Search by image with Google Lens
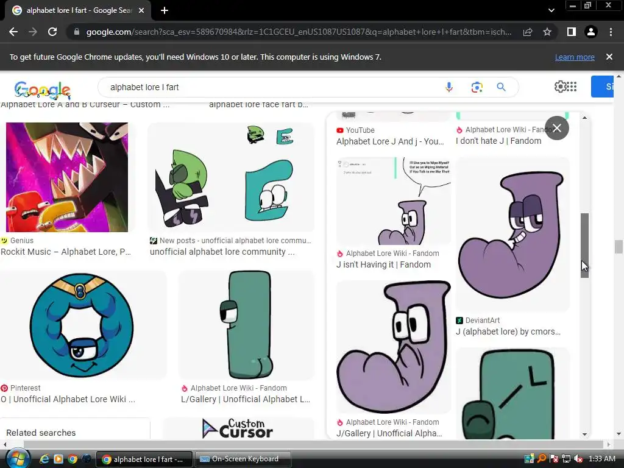The height and width of the screenshot is (468, 624). coord(477,87)
